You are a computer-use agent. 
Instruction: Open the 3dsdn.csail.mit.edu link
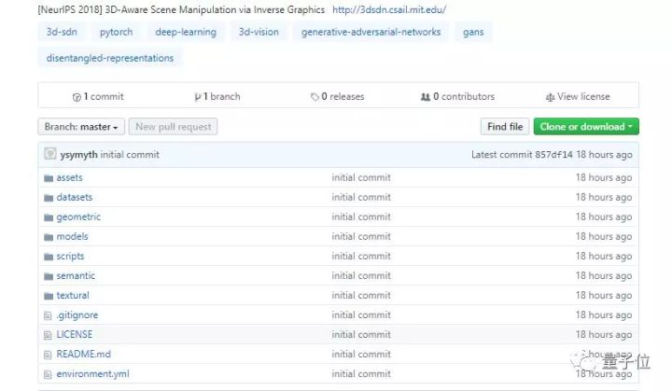point(389,9)
